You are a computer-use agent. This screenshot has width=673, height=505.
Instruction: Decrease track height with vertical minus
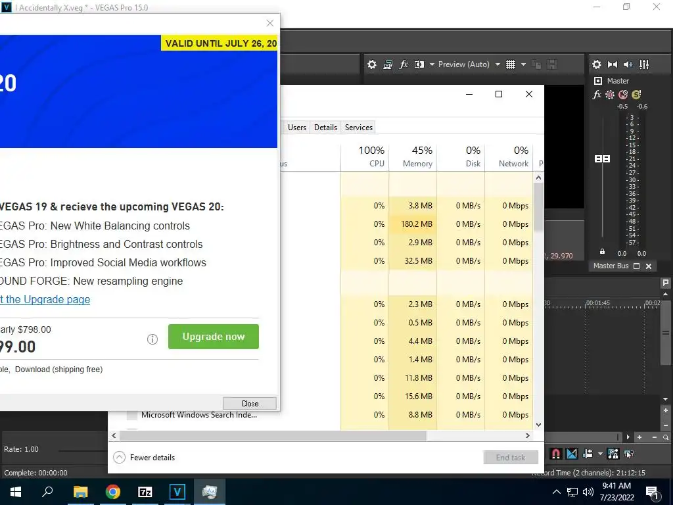pyautogui.click(x=666, y=425)
